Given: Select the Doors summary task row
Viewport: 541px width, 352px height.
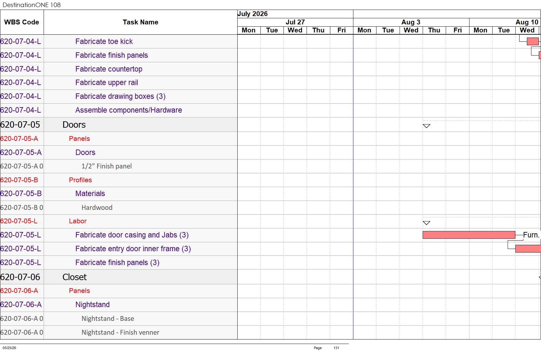Looking at the screenshot, I should (119, 124).
